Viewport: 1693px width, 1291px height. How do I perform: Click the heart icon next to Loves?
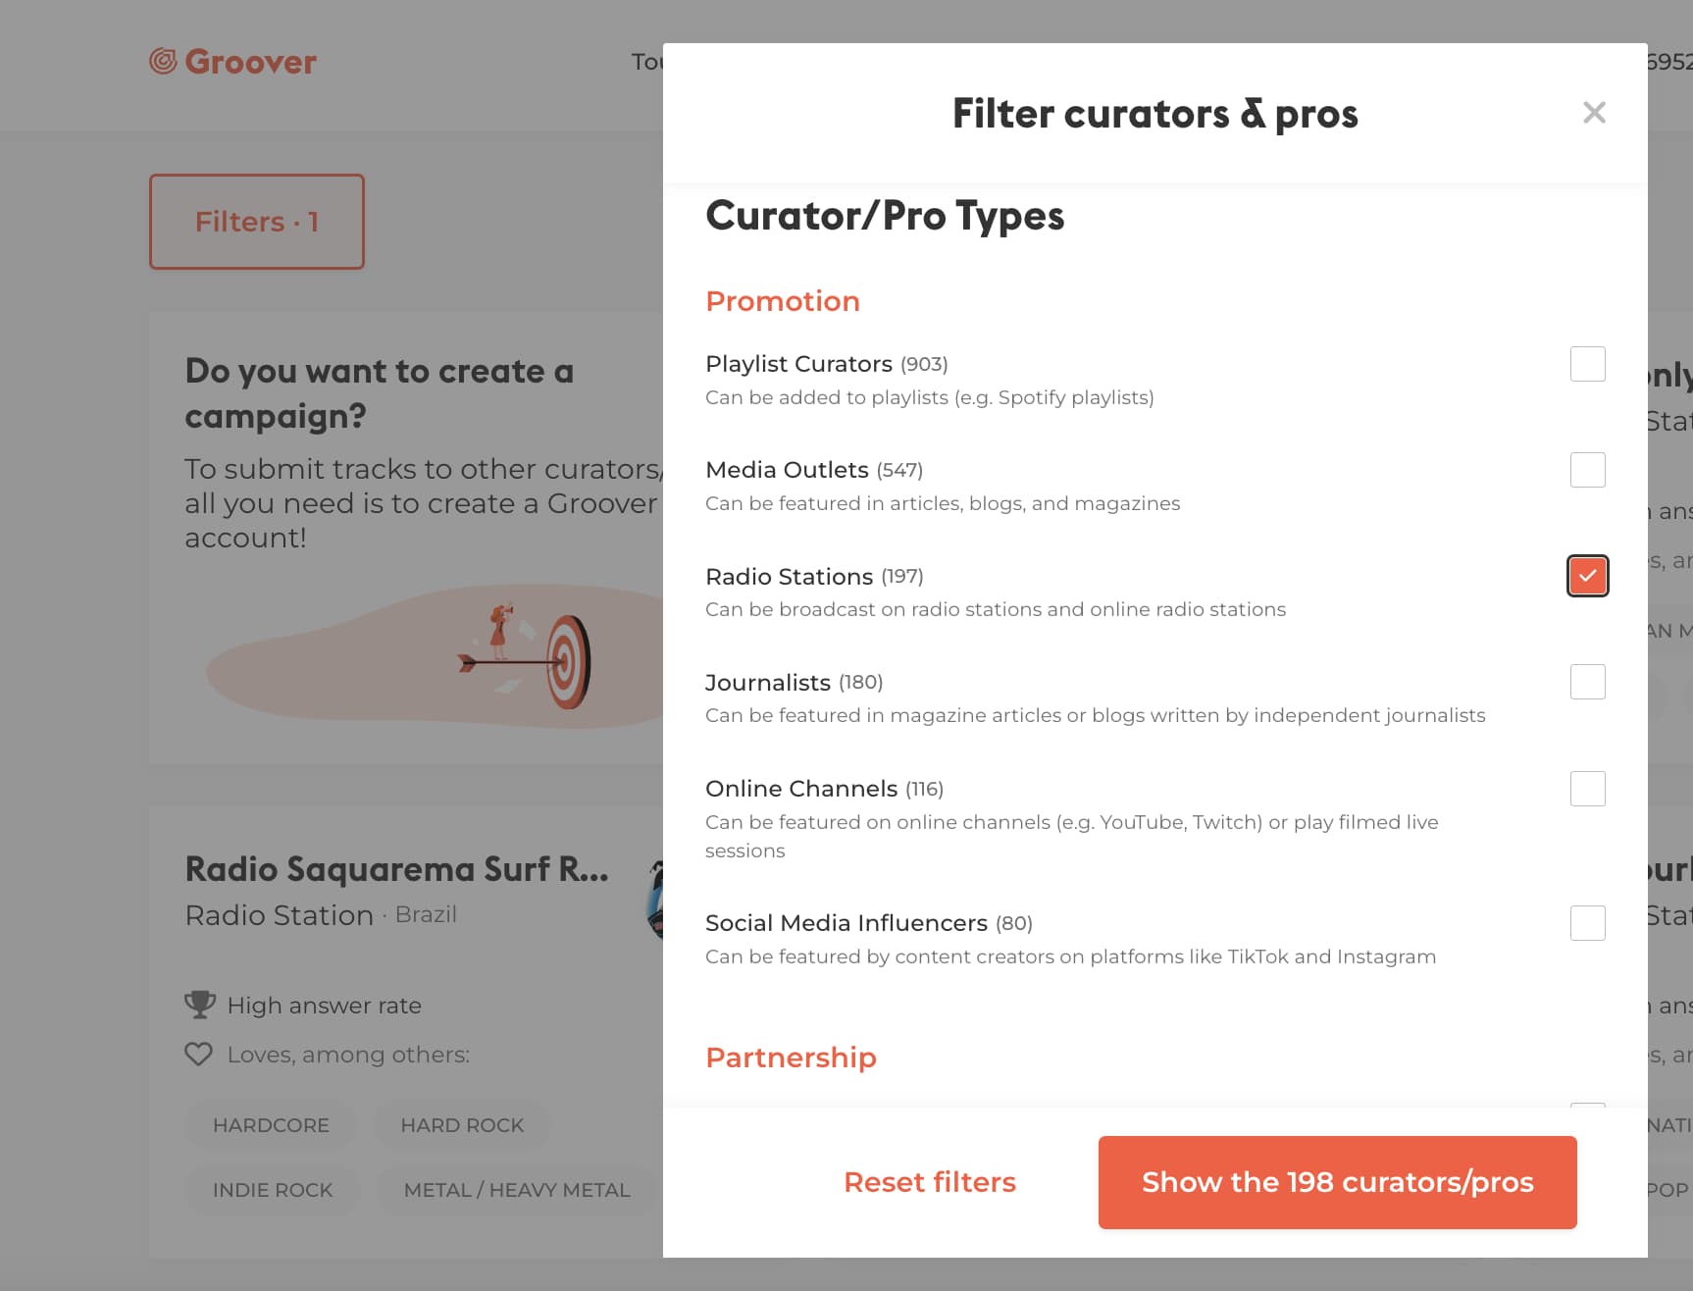coord(199,1055)
